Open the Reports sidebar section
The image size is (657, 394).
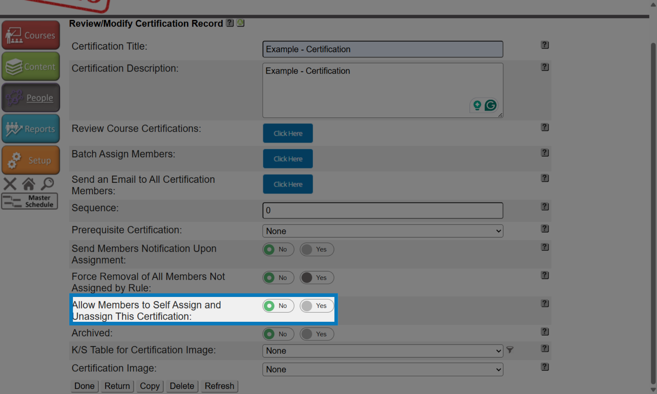(31, 129)
